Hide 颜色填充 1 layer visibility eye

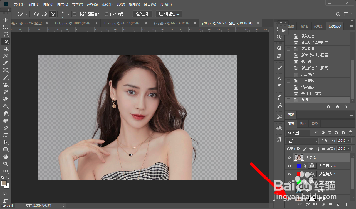pyautogui.click(x=289, y=174)
